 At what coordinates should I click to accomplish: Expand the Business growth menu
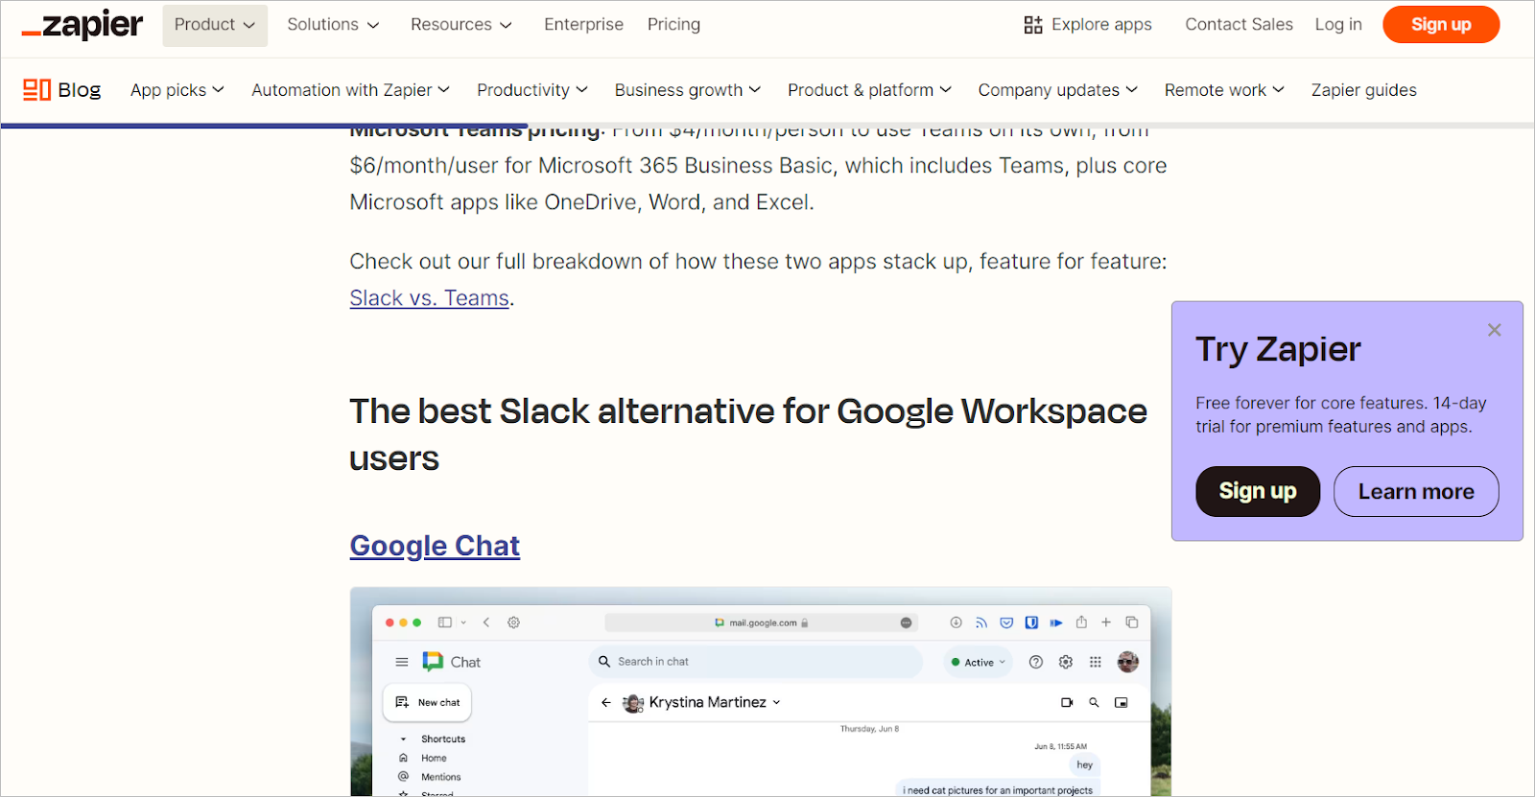(x=688, y=90)
